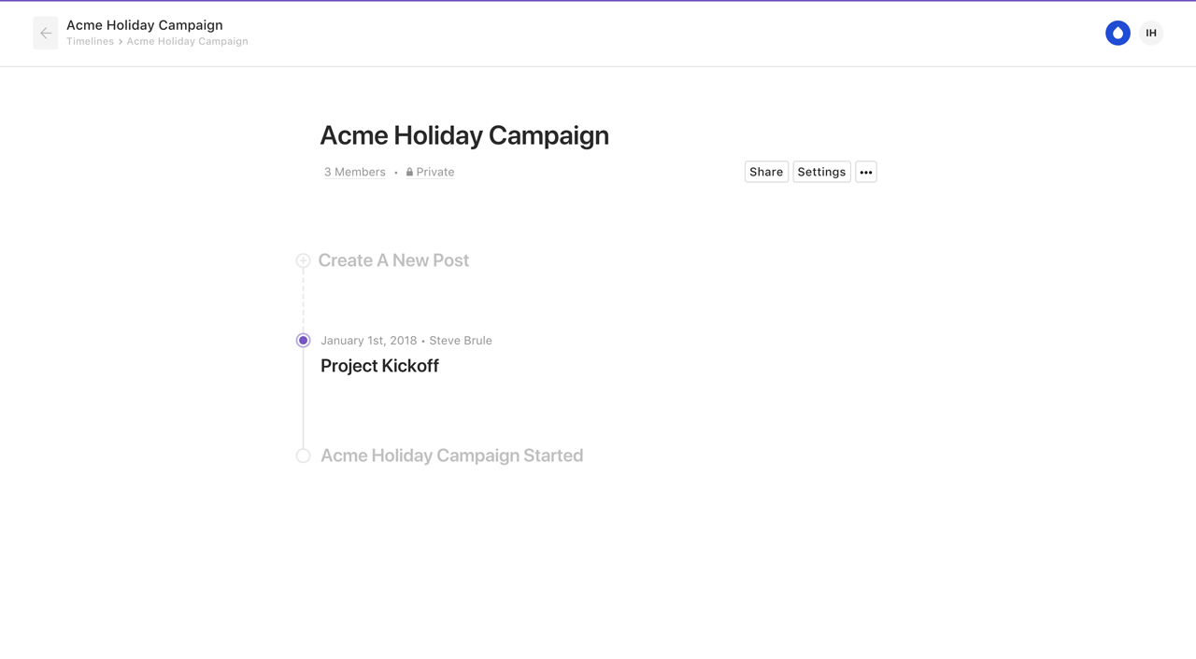Open the 3 Members link
Viewport: 1196px width, 659px height.
pyautogui.click(x=354, y=172)
